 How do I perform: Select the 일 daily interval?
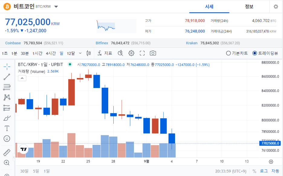[x=62, y=53]
